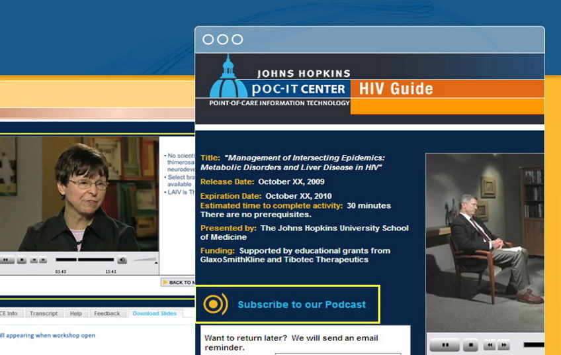The width and height of the screenshot is (561, 355).
Task: Stop the left video player
Action: tap(21, 260)
